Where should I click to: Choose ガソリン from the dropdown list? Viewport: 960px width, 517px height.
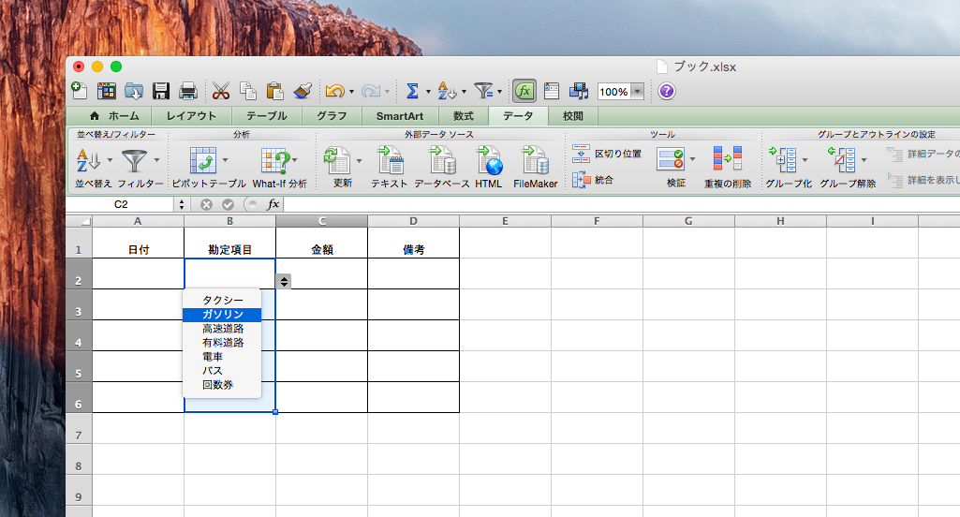pyautogui.click(x=222, y=315)
